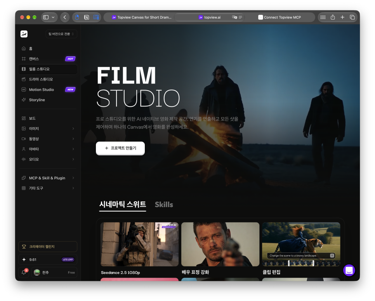Click the 프로젝트 만들기 button
Viewport: 375px width, 301px height.
[x=120, y=148]
